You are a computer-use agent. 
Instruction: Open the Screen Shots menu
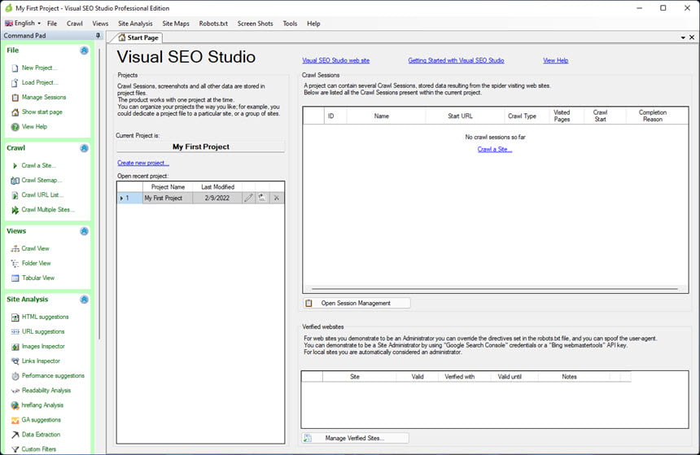(255, 24)
